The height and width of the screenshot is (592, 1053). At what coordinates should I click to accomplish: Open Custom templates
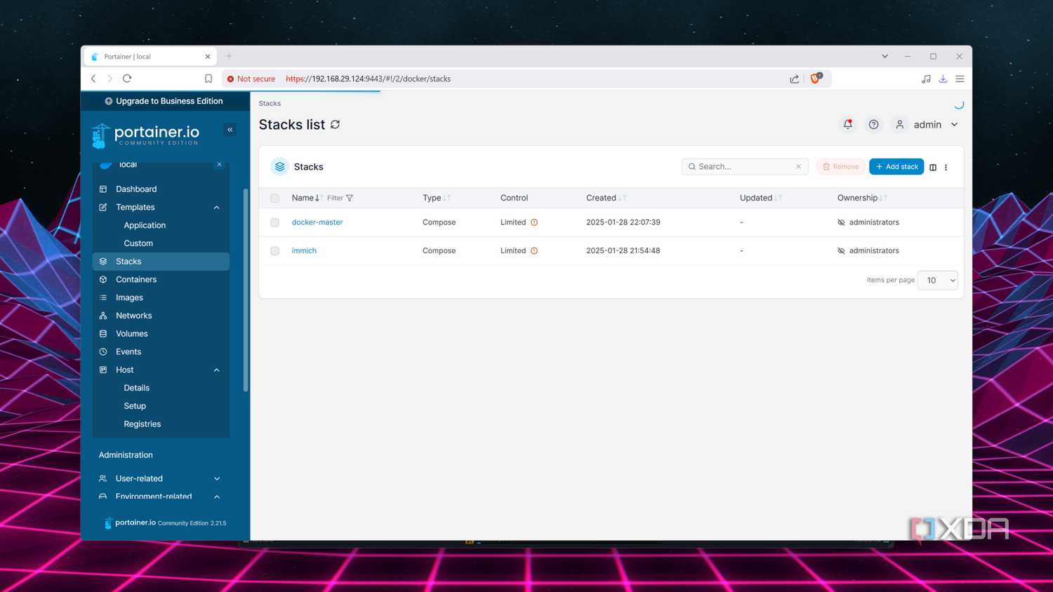(138, 243)
